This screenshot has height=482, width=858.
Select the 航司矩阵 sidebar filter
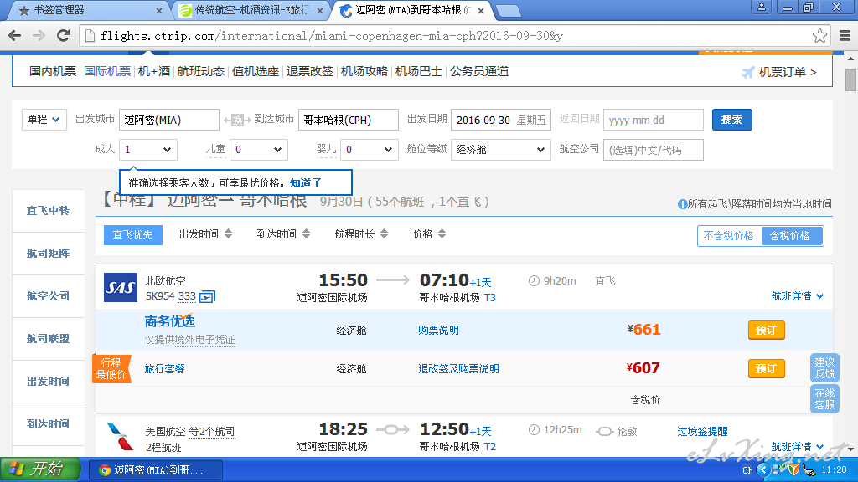point(48,253)
